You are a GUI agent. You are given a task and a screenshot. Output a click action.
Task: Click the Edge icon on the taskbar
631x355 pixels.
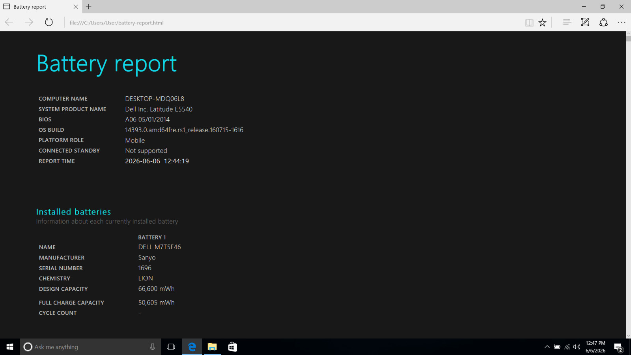[192, 347]
